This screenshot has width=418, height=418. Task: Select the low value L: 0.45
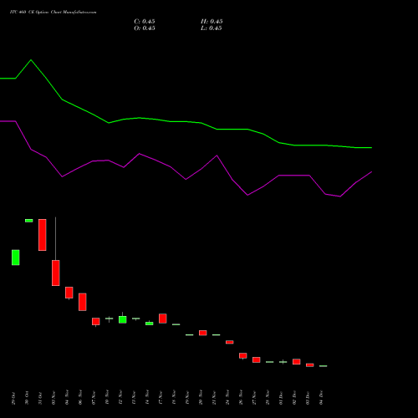[x=212, y=28]
